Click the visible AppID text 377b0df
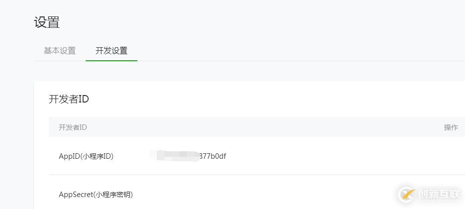 pos(213,156)
